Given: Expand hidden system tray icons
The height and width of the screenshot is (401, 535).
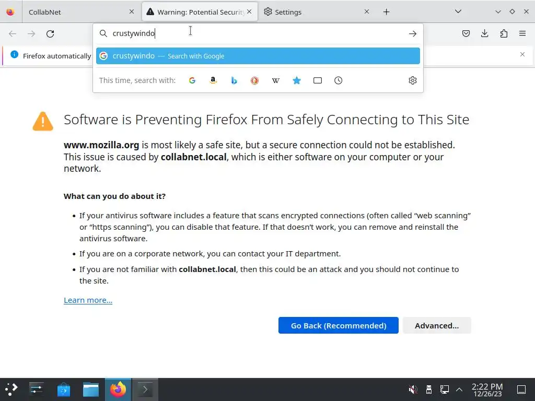Looking at the screenshot, I should point(459,390).
